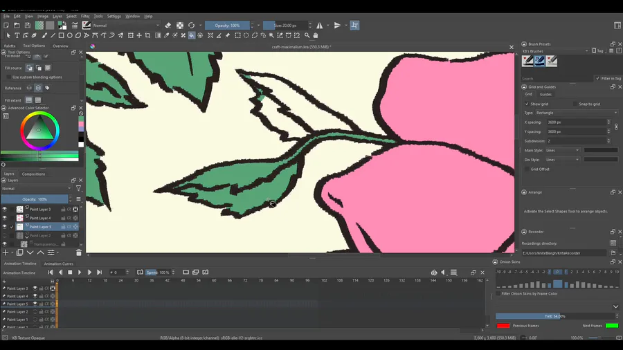
Task: Duplicate the current layer
Action: 20,252
